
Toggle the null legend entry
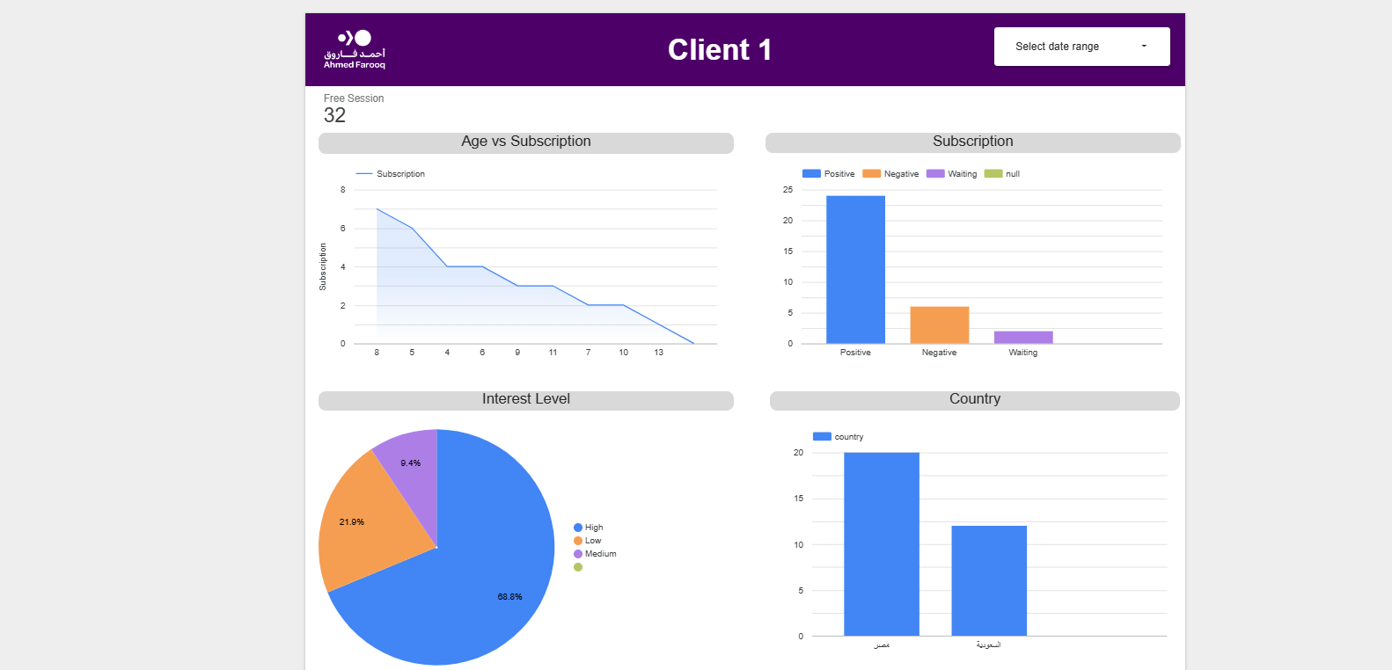click(1002, 174)
